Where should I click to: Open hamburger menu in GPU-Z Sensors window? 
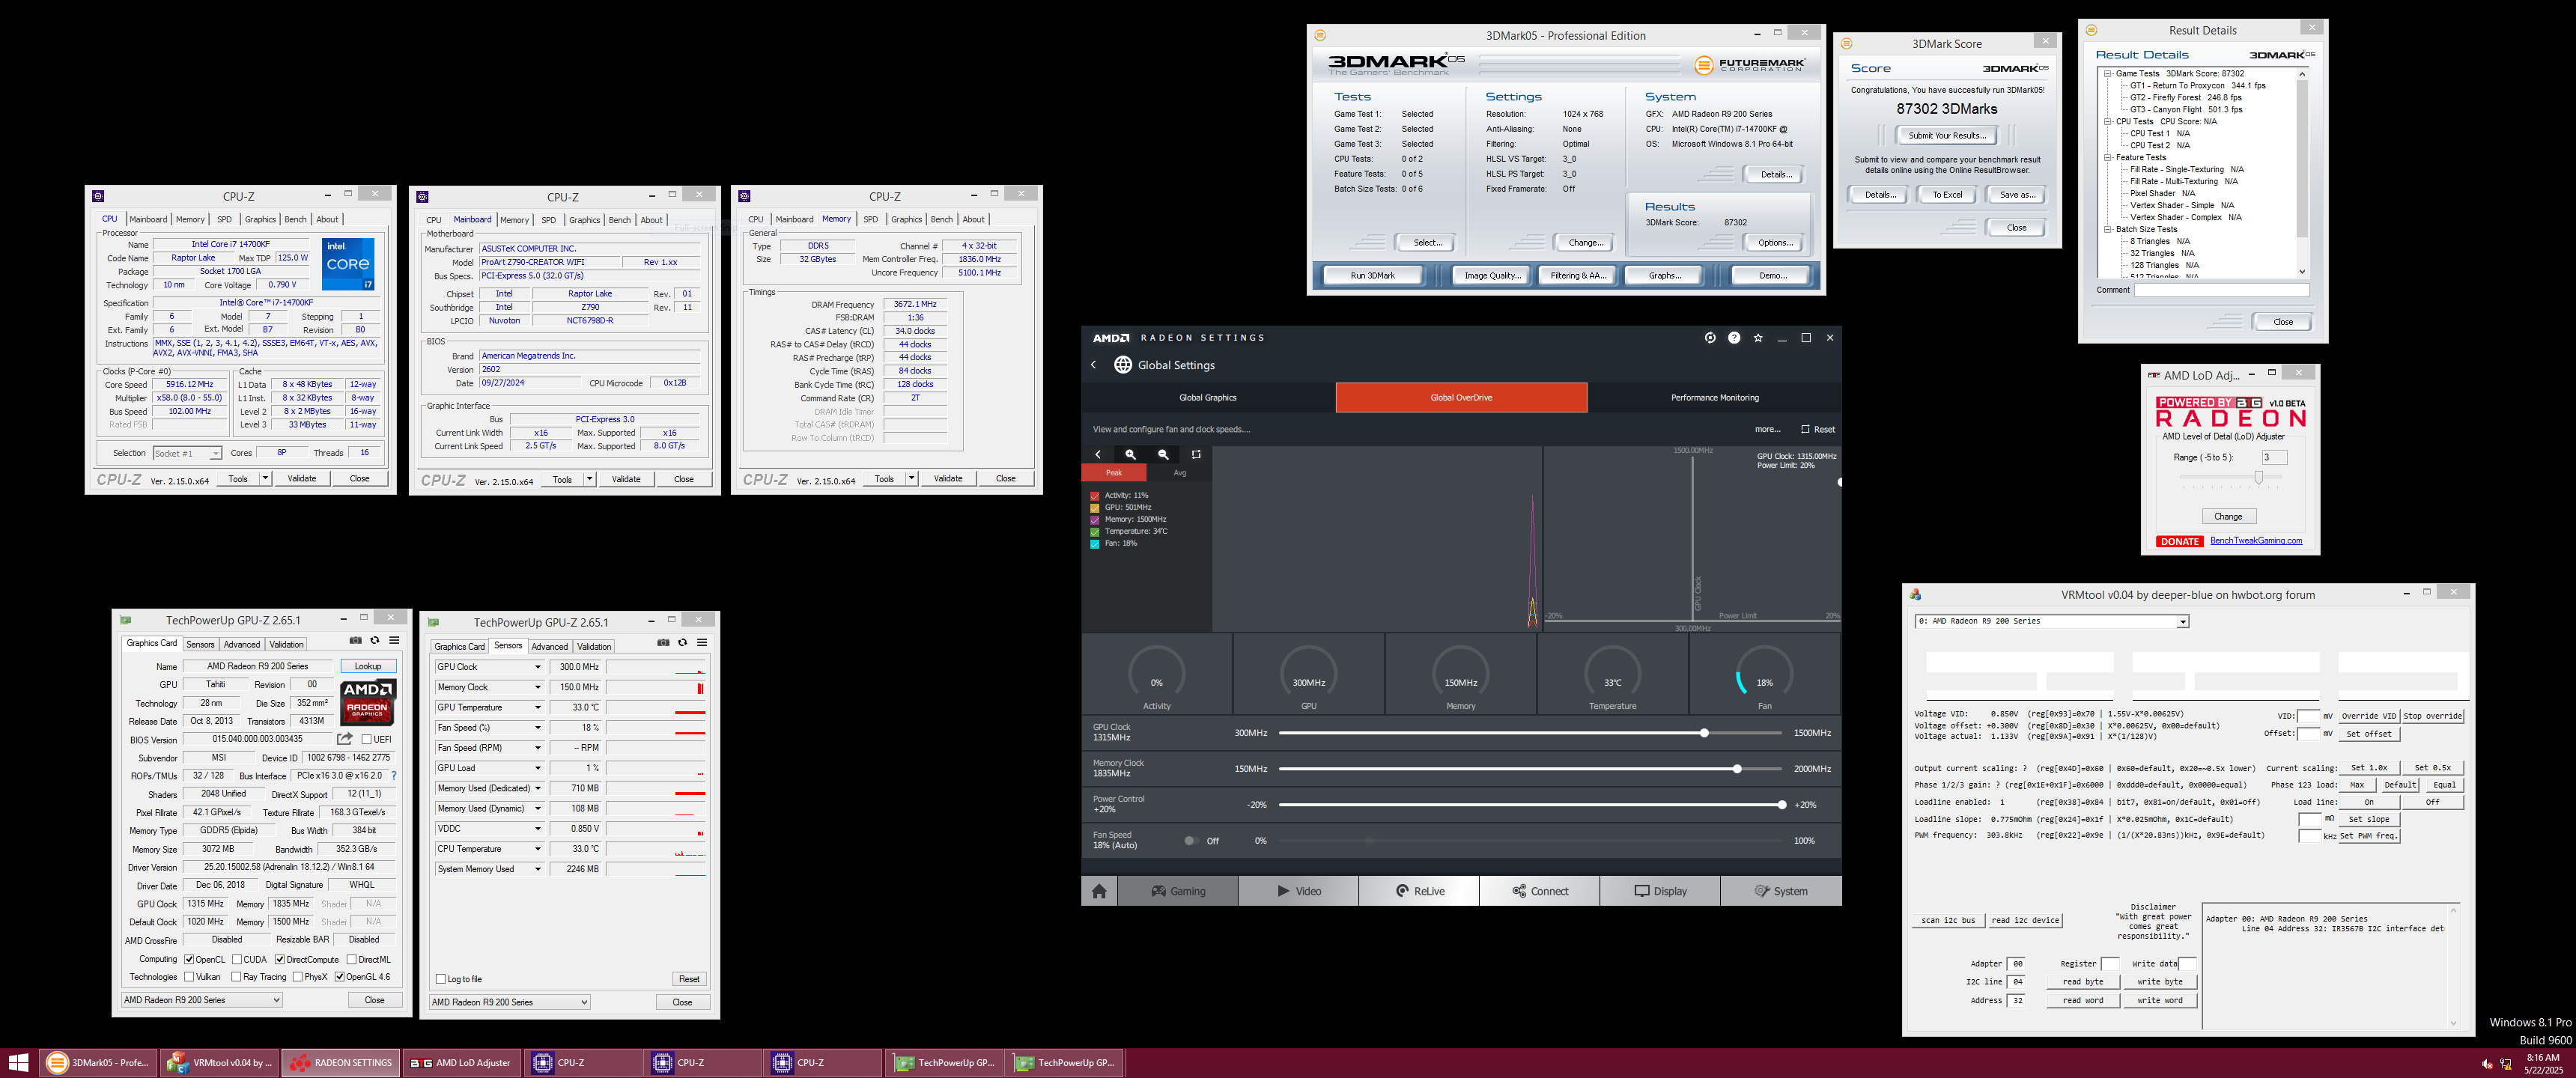tap(702, 642)
